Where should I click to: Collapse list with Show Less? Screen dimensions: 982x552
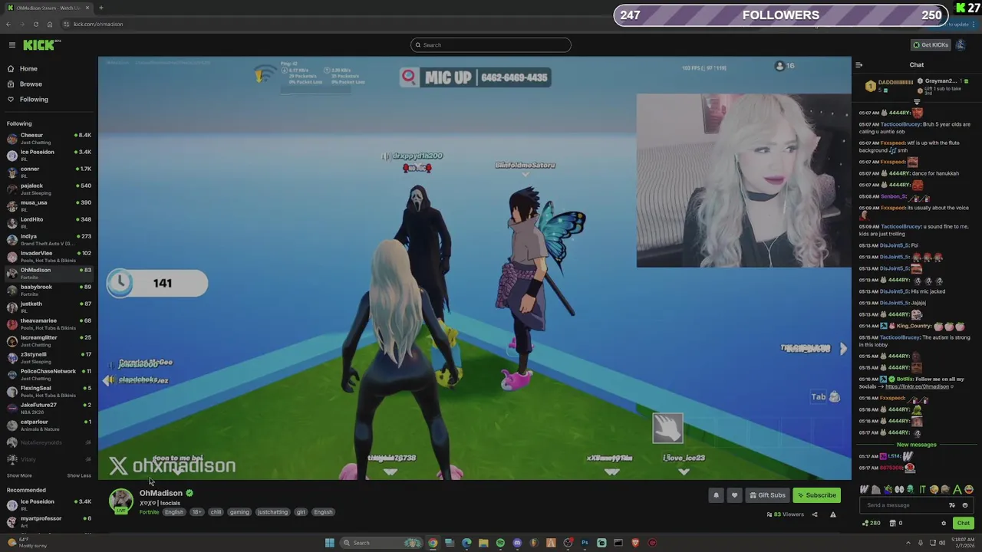tap(79, 476)
